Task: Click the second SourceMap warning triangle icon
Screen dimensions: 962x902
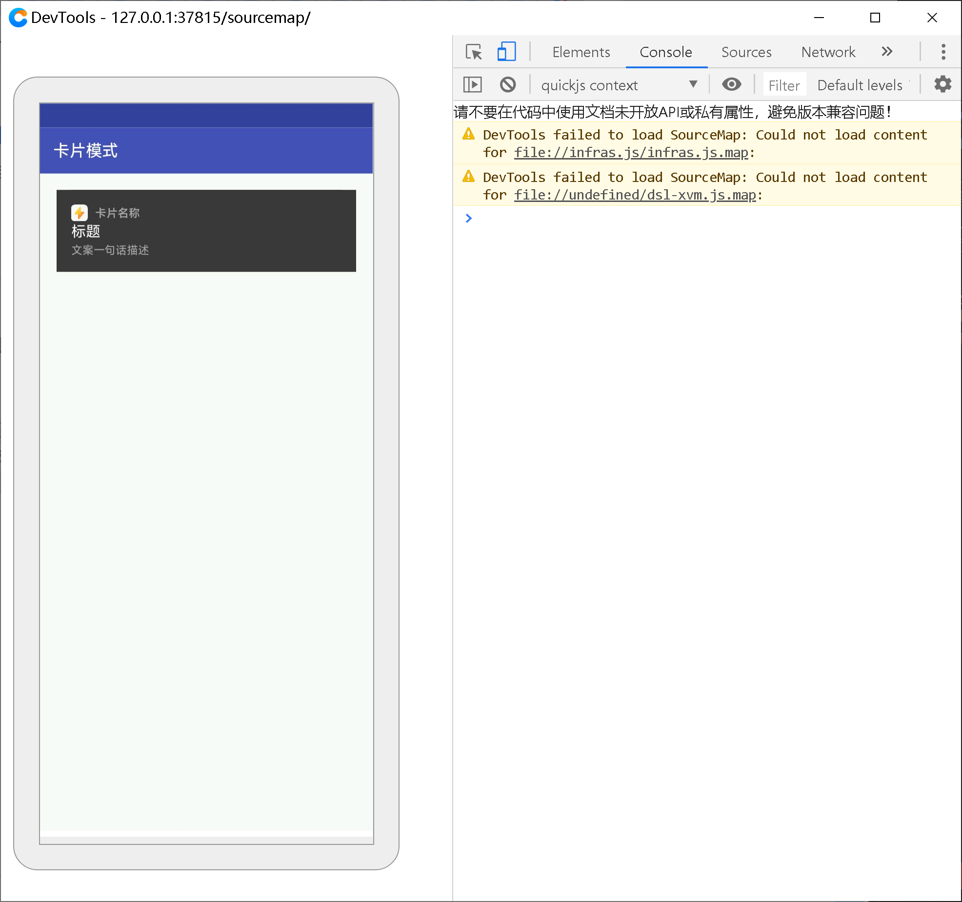Action: [x=468, y=177]
